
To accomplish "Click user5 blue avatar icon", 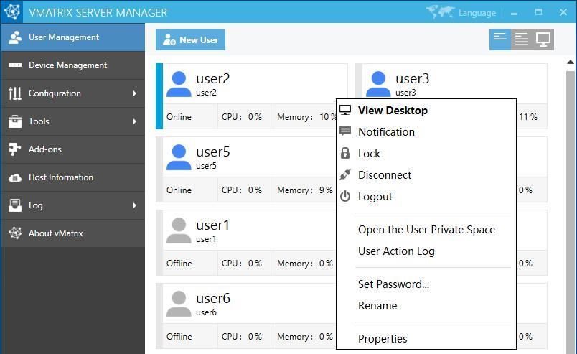I will (179, 157).
